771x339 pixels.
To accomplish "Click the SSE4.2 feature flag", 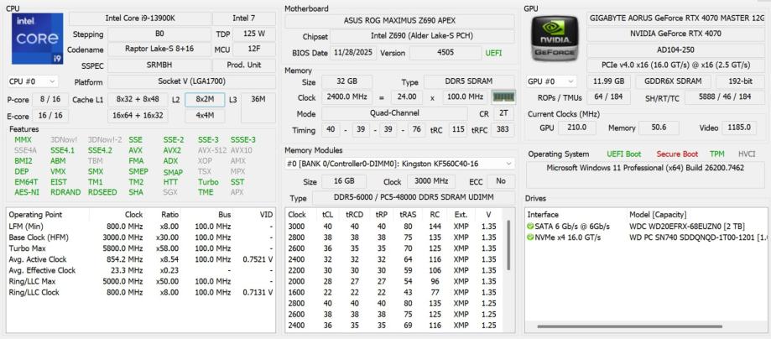I will coord(101,150).
